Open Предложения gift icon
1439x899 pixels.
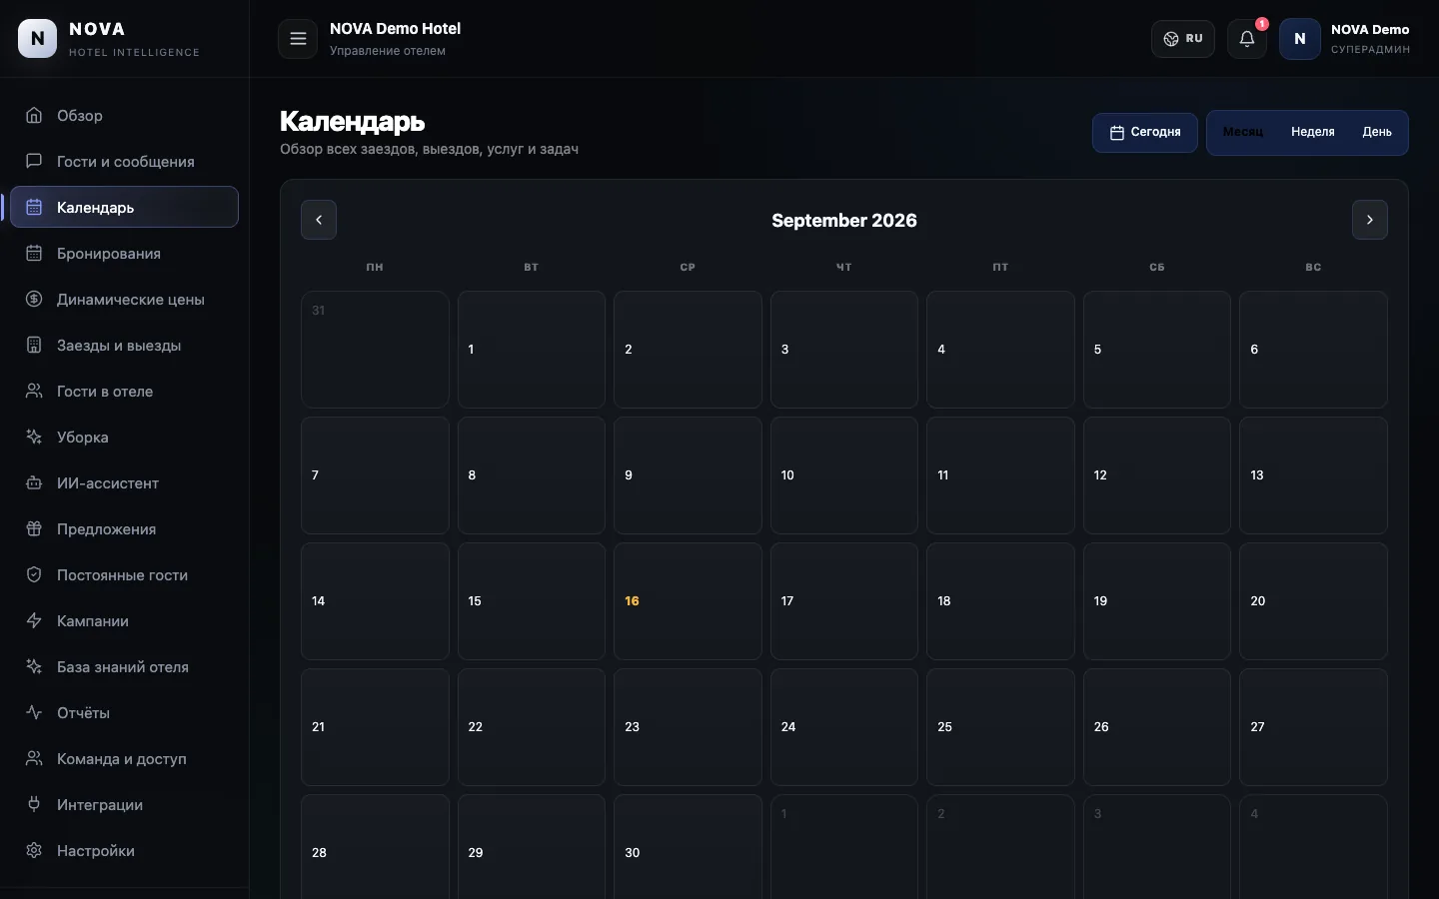click(34, 528)
